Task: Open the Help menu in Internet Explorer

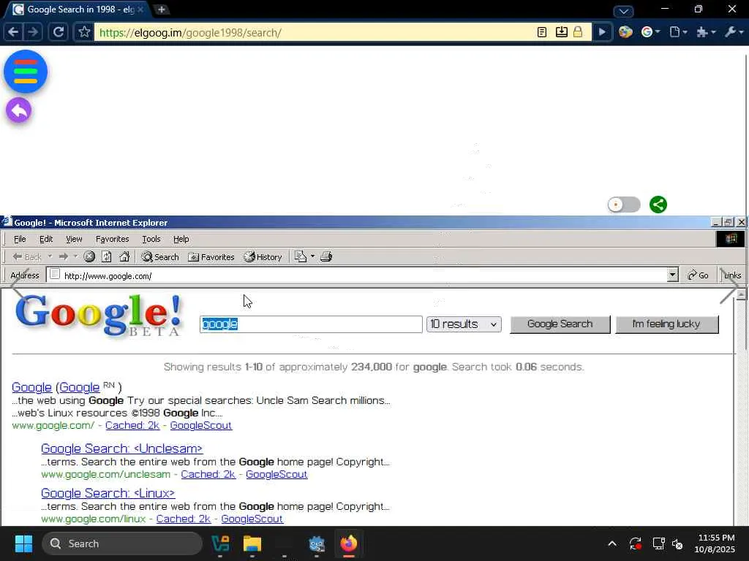Action: tap(181, 239)
